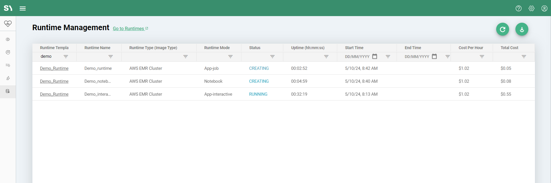Open Demo_Runtime template link for Notebook row

tap(54, 81)
